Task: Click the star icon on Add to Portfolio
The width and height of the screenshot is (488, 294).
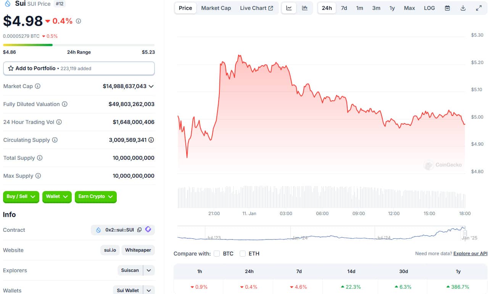Action: [x=11, y=68]
